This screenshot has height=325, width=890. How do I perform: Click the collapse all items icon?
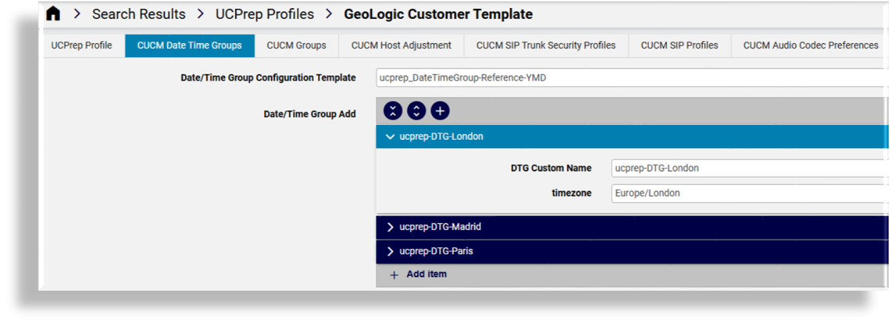(x=393, y=111)
